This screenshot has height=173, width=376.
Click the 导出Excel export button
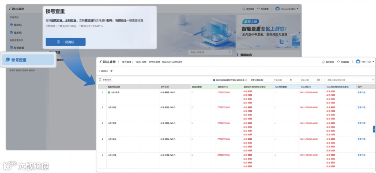point(105,80)
